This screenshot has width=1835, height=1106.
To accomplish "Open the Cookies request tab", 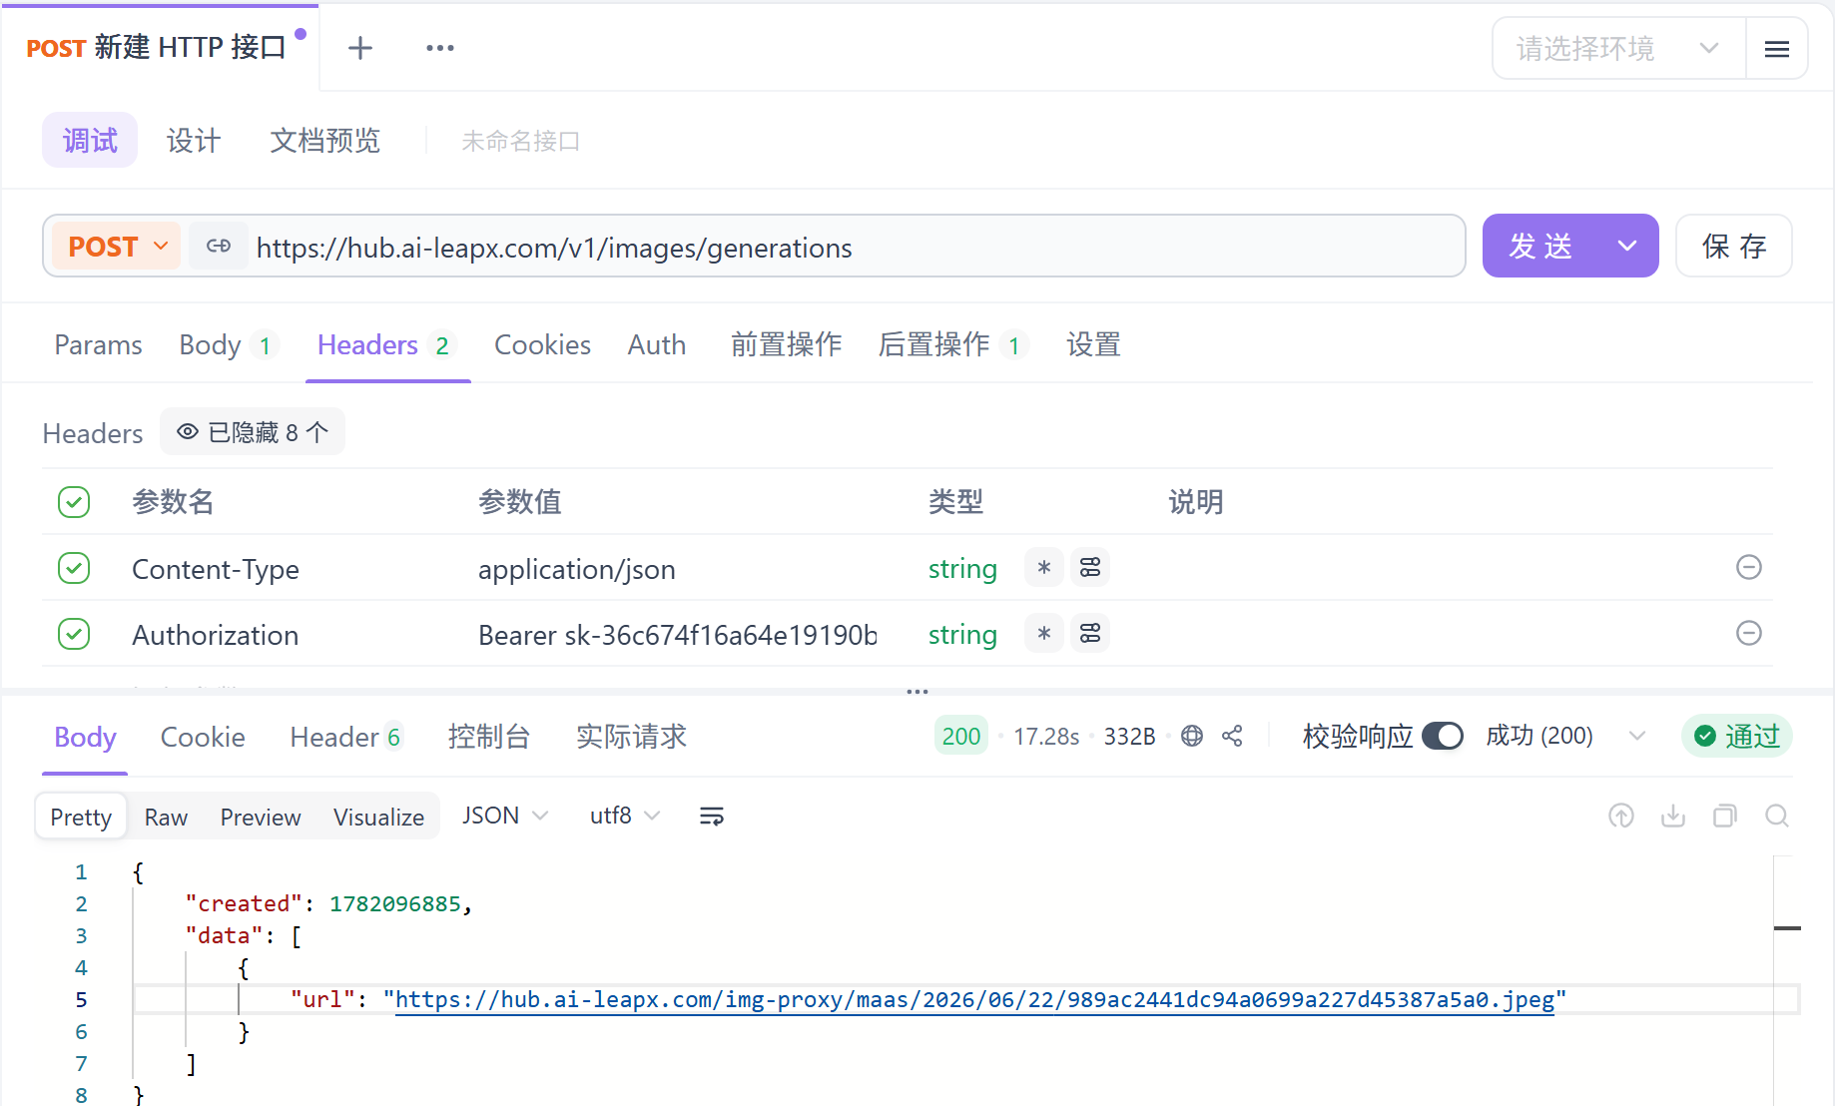I will coord(542,344).
